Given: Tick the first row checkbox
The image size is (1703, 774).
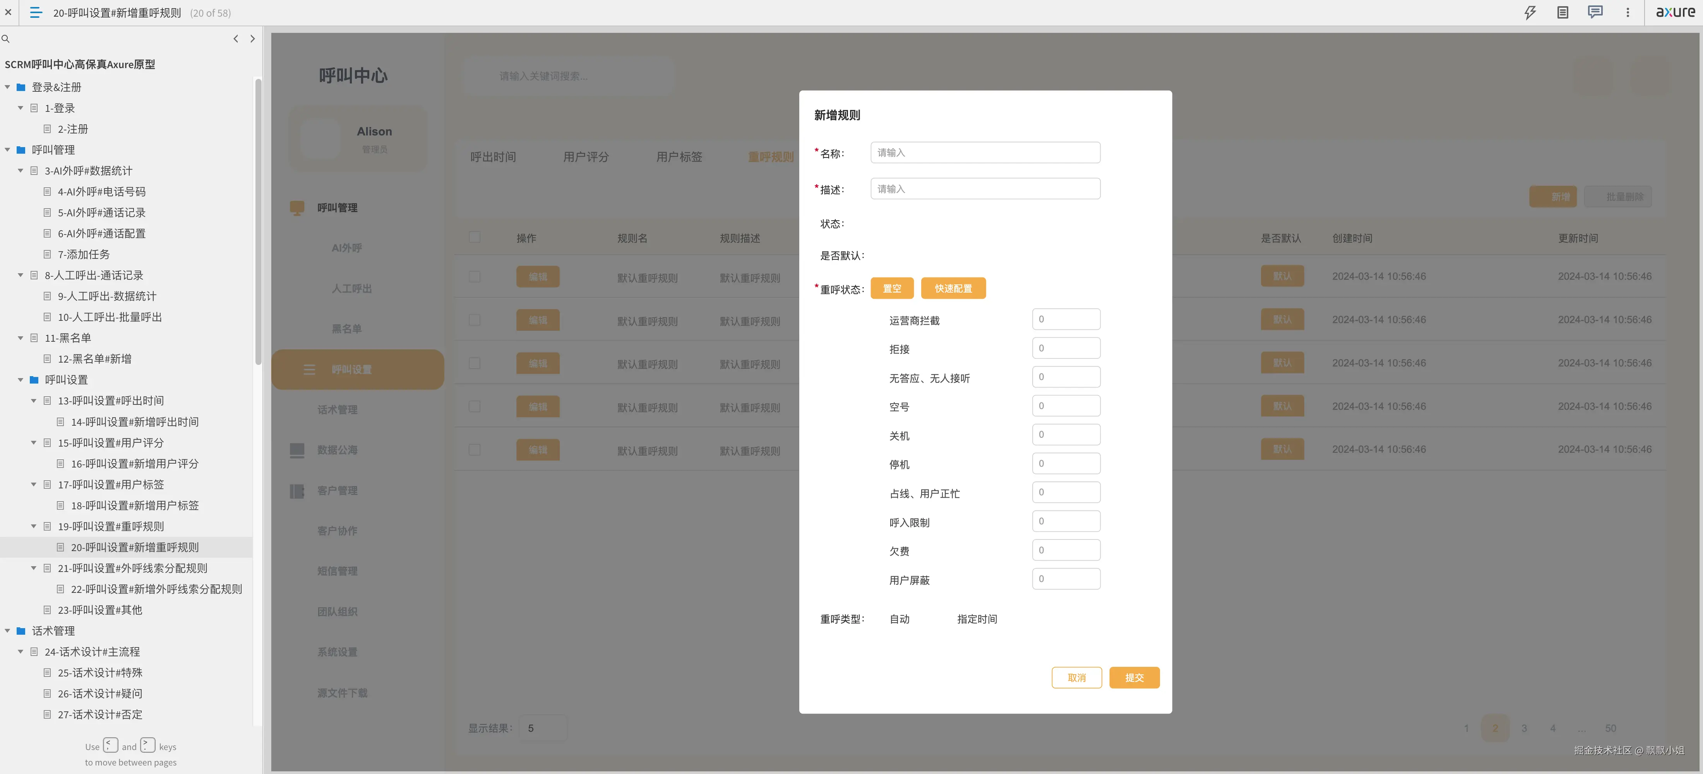Looking at the screenshot, I should pos(475,276).
